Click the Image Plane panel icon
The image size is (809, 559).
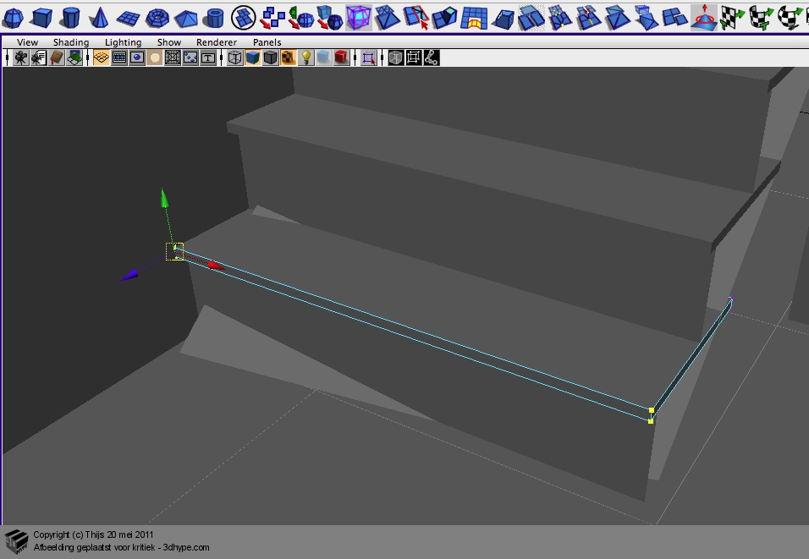tap(74, 58)
